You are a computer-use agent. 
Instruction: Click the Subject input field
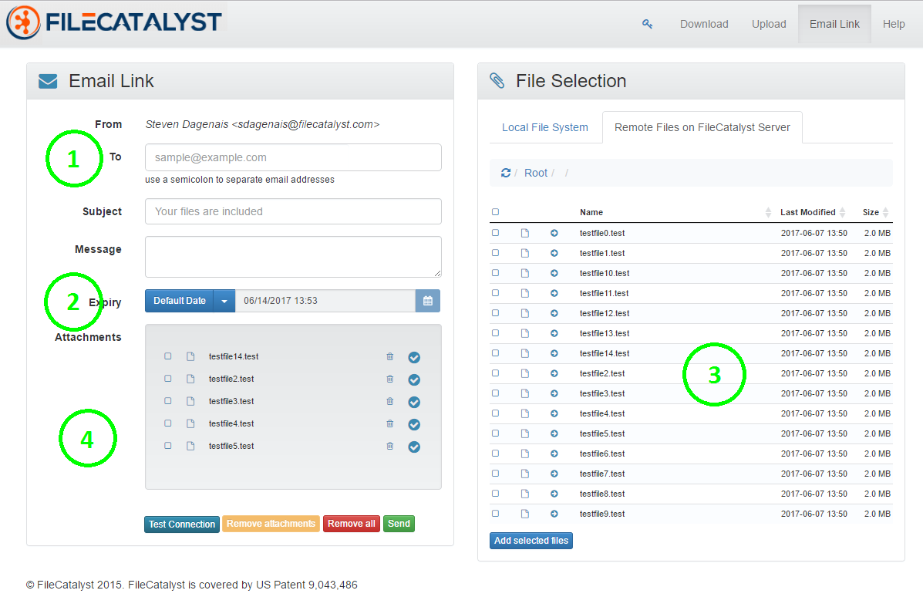(x=293, y=211)
